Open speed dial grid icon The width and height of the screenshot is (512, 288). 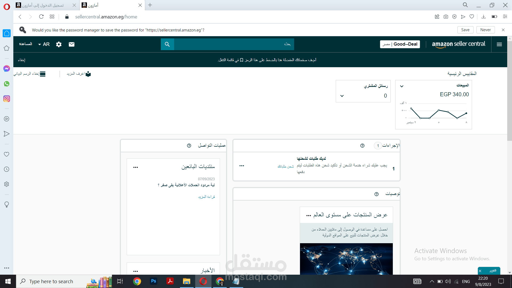click(52, 17)
